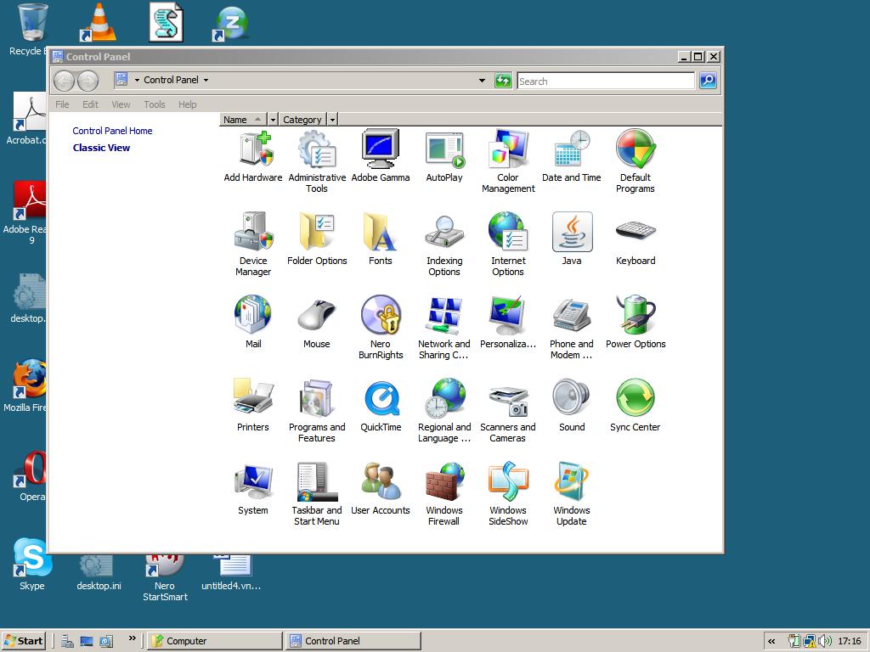Click inside the Search field

(606, 80)
